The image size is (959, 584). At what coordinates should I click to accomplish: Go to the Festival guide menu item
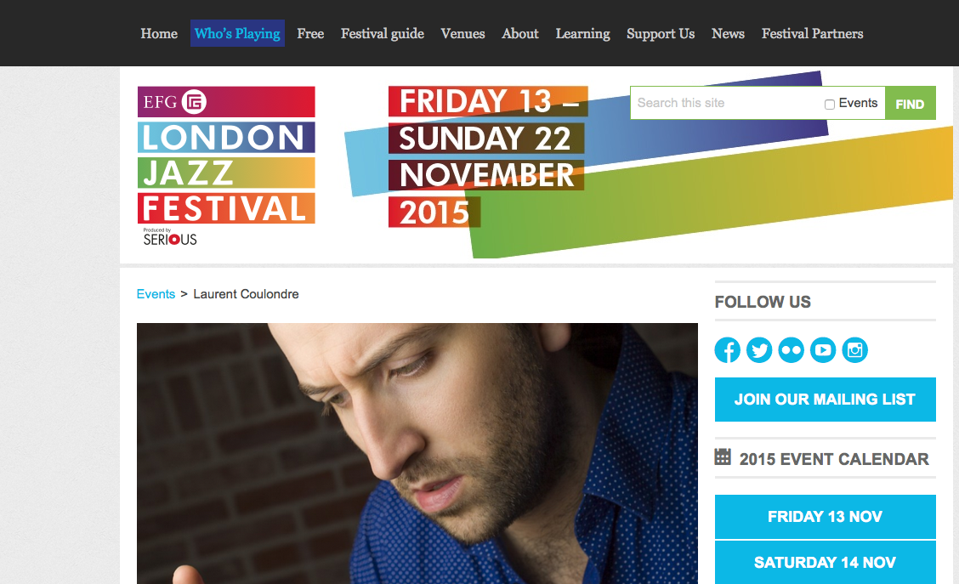(x=383, y=34)
